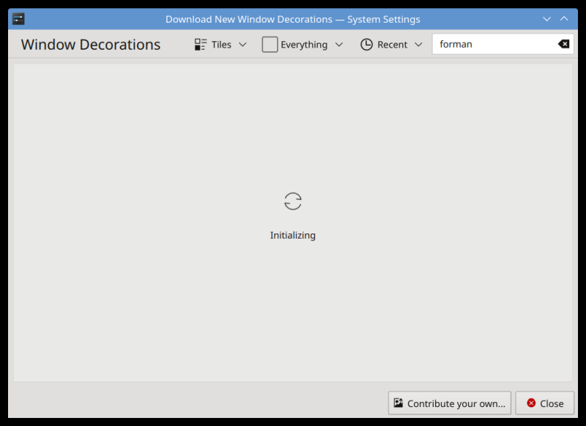The width and height of the screenshot is (586, 426).
Task: Select the Tiles layout icon
Action: pos(200,44)
